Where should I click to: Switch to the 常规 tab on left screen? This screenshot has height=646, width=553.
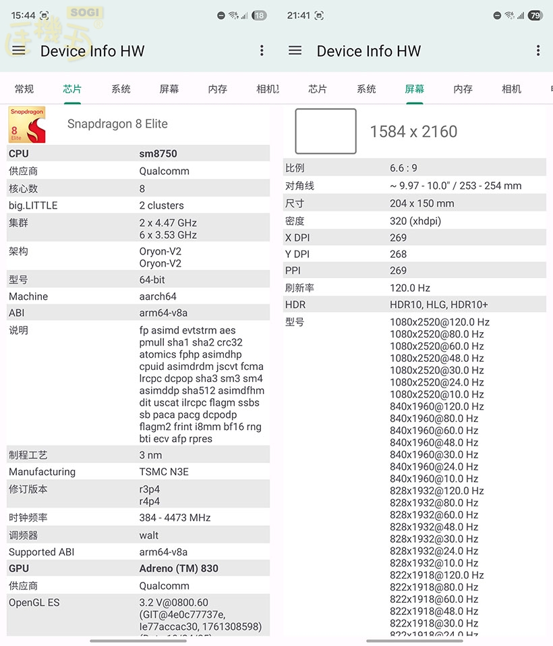tap(24, 89)
